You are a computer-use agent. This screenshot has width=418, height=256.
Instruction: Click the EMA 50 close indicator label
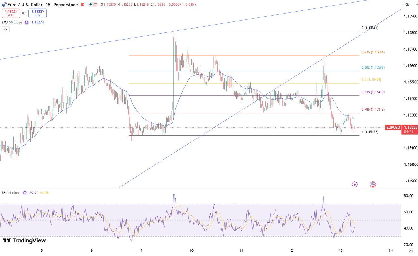(x=12, y=22)
